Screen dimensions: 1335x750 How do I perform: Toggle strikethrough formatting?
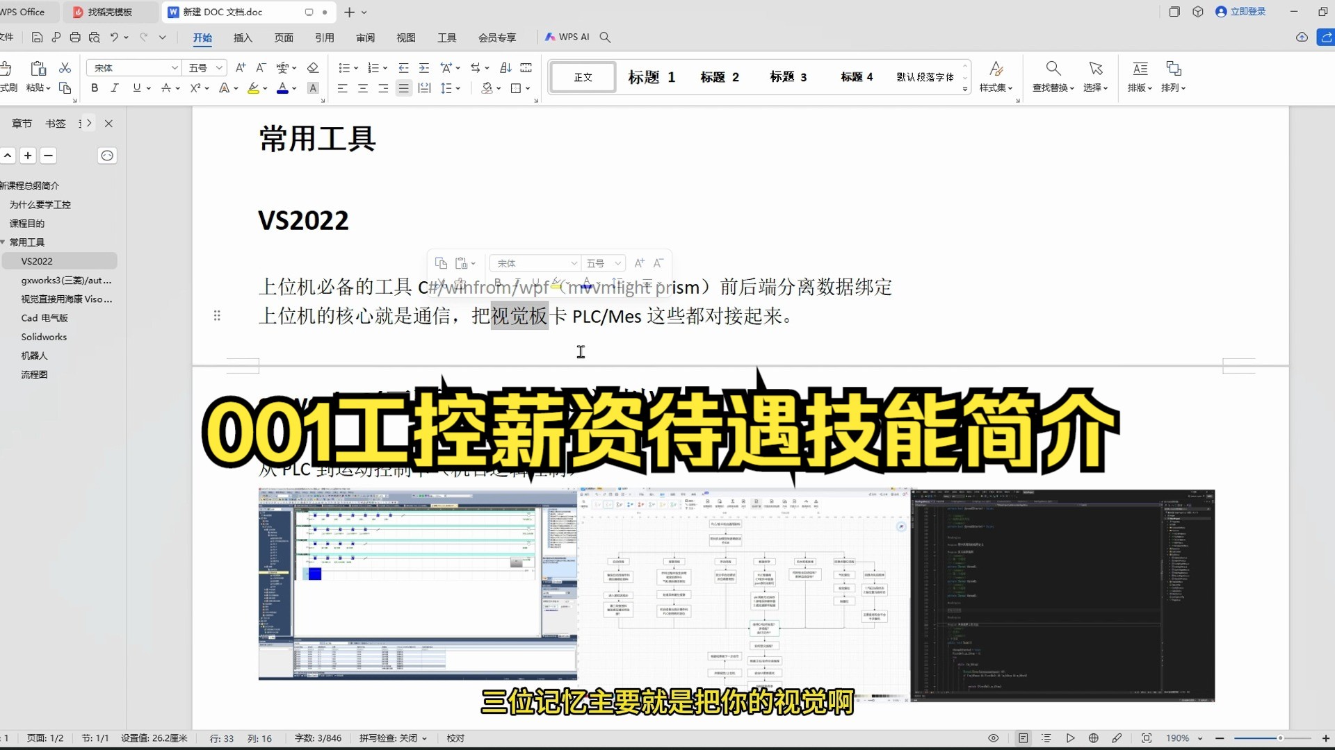(x=165, y=88)
